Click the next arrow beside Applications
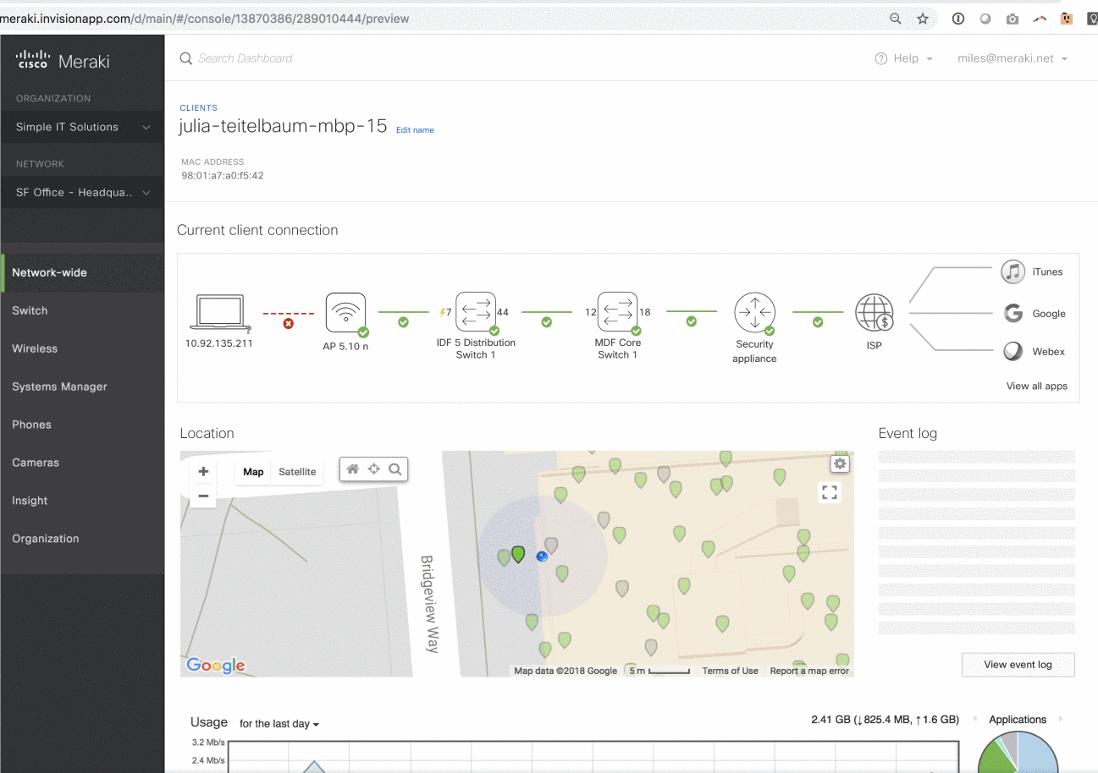 pyautogui.click(x=1061, y=720)
